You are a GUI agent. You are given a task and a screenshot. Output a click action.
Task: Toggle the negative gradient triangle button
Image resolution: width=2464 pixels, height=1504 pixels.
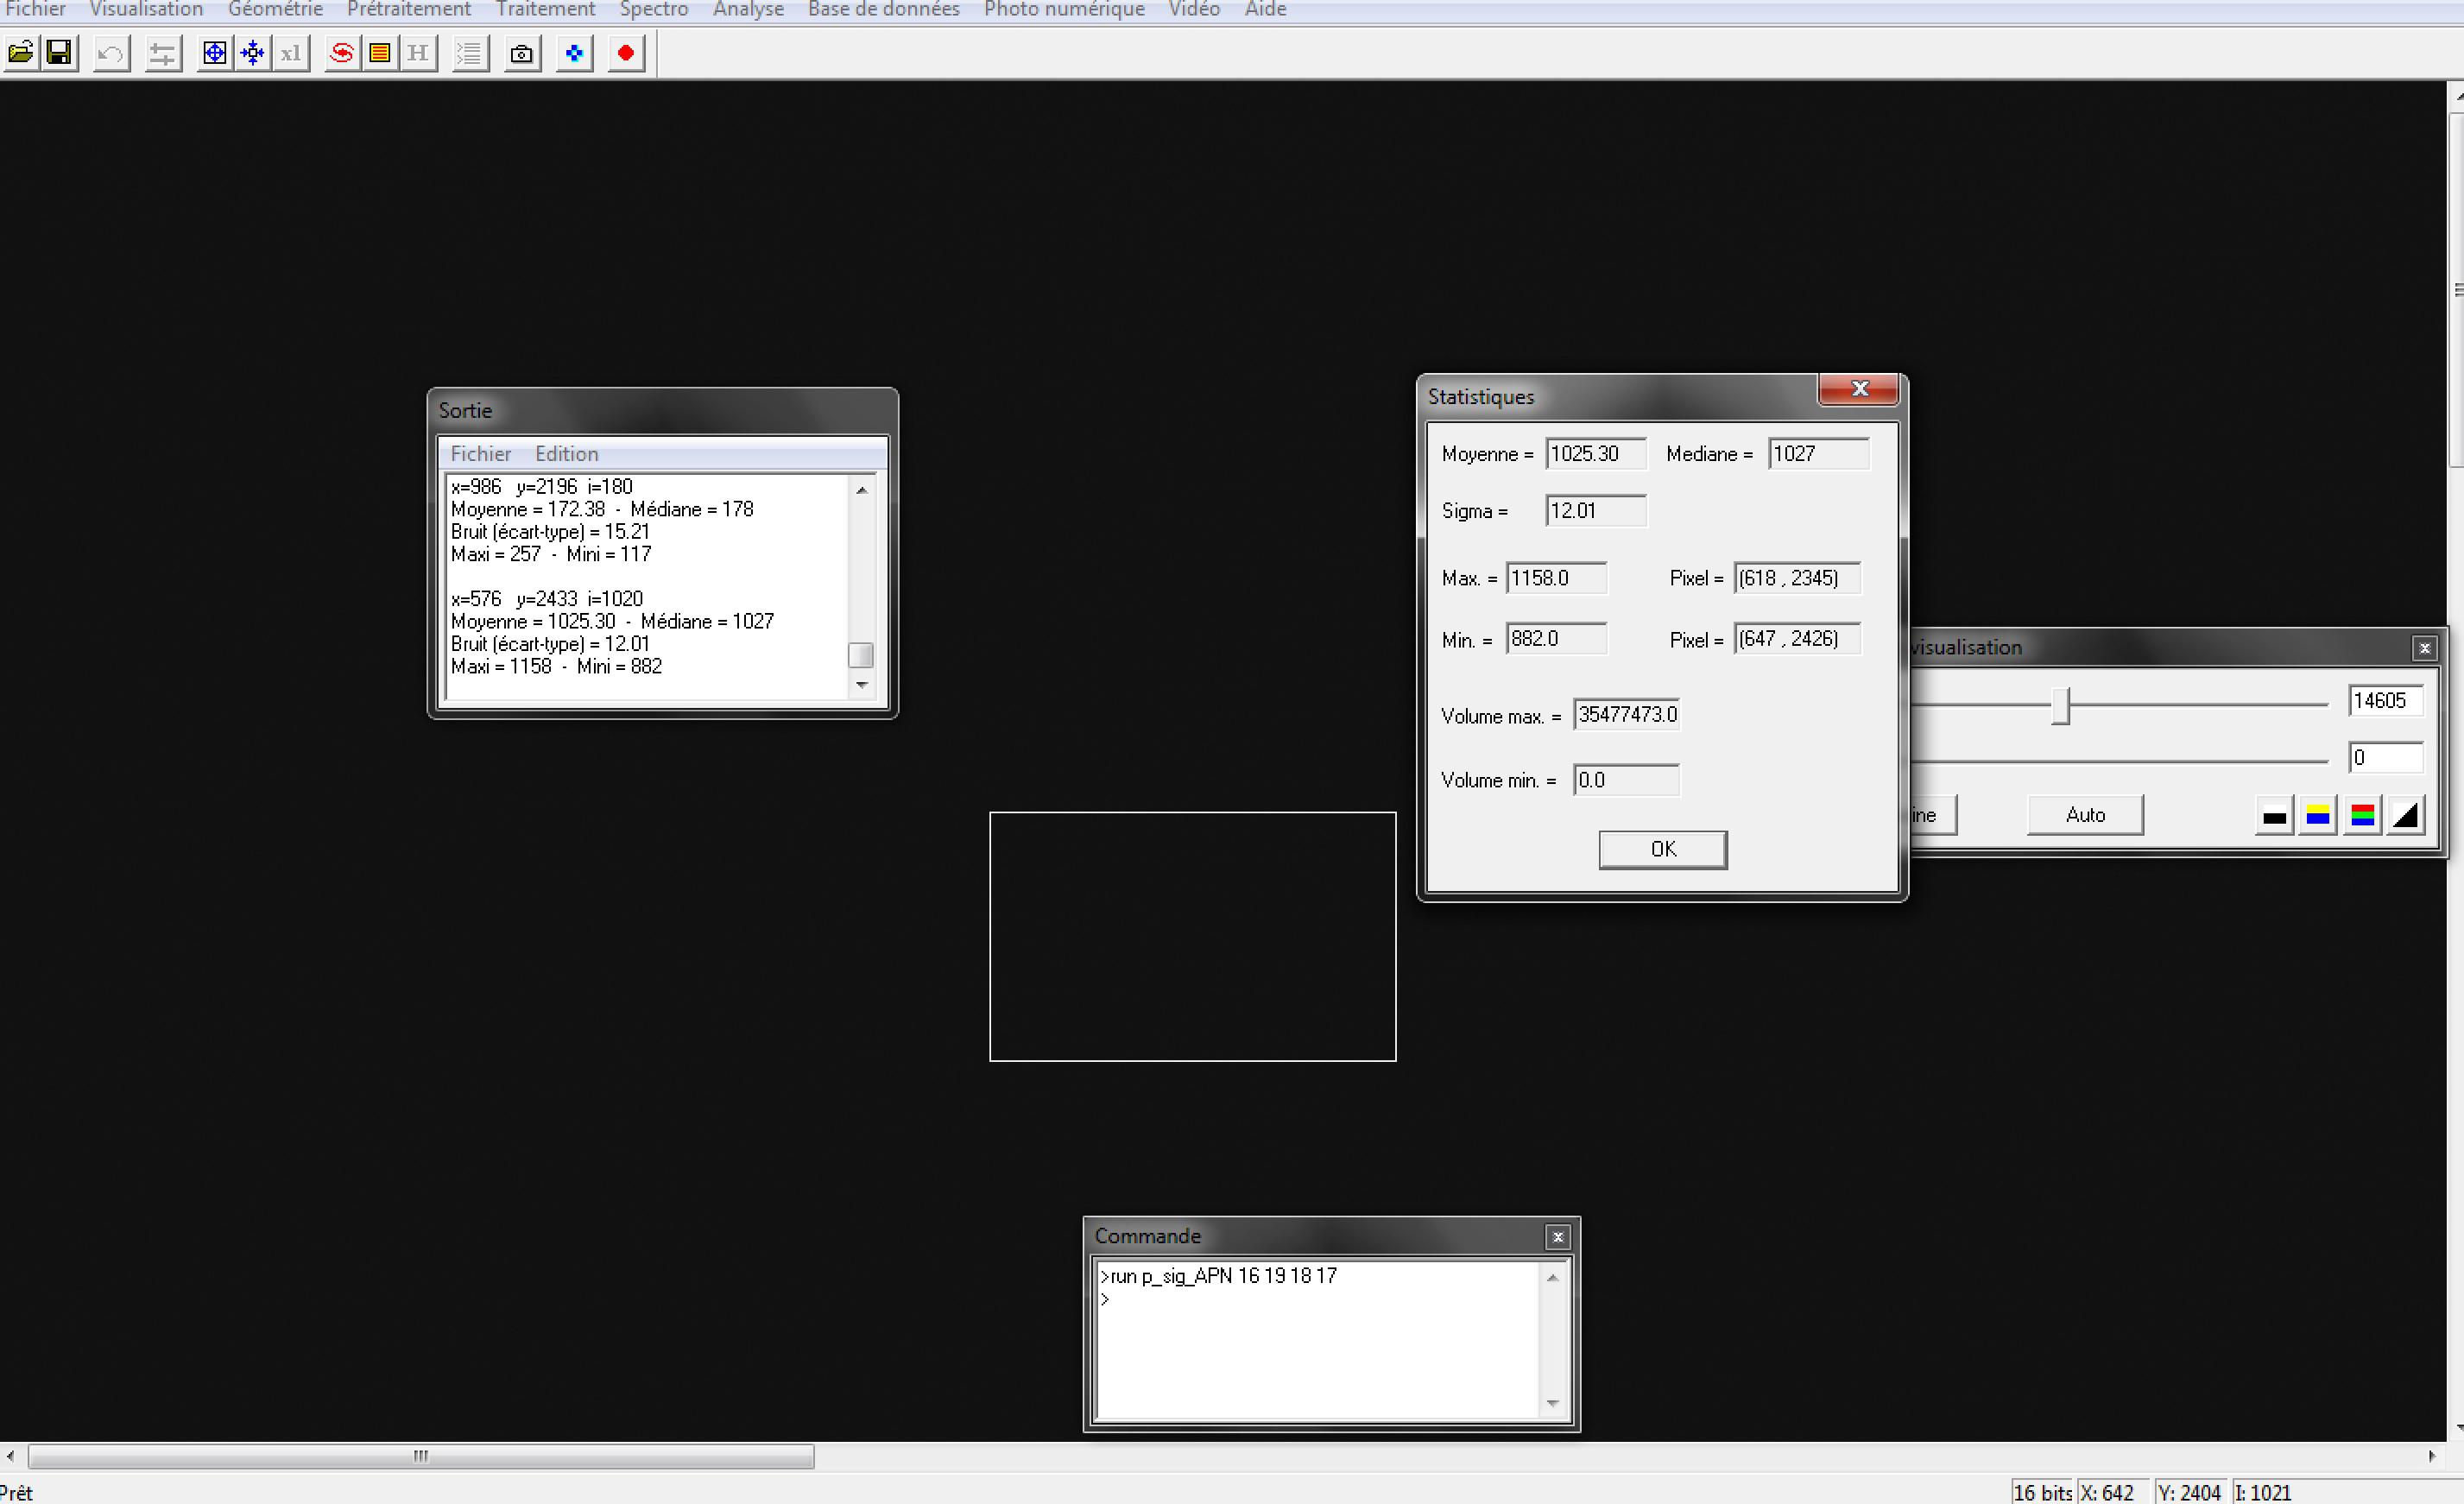point(2406,816)
